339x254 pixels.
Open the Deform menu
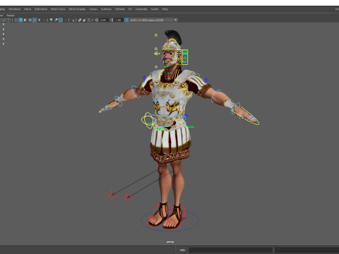point(119,9)
